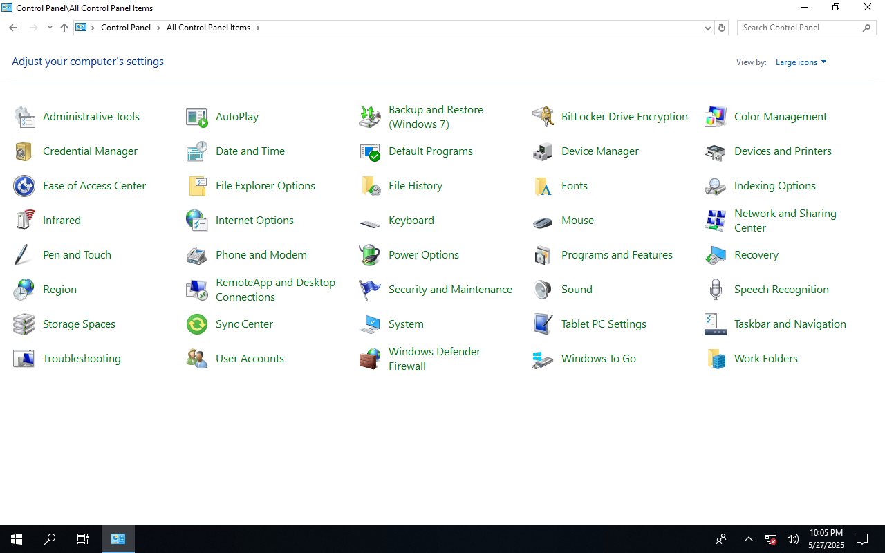Image resolution: width=885 pixels, height=553 pixels.
Task: Open the Keyboard icon
Action: (370, 223)
